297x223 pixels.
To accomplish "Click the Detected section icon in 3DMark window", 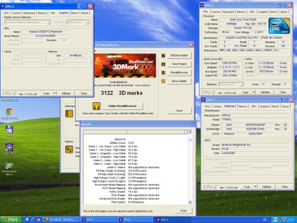I will [69, 114].
